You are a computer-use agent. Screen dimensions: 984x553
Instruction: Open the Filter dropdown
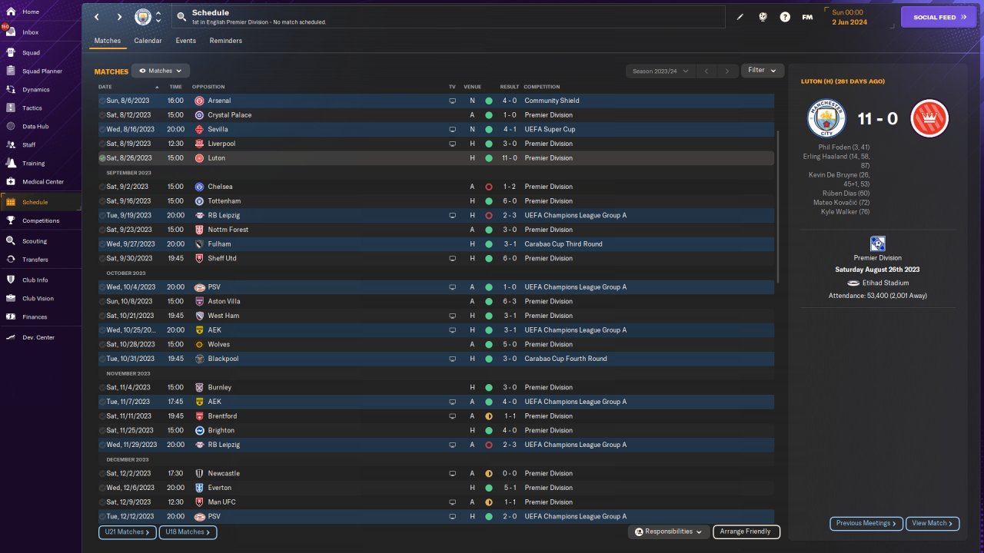click(x=763, y=70)
